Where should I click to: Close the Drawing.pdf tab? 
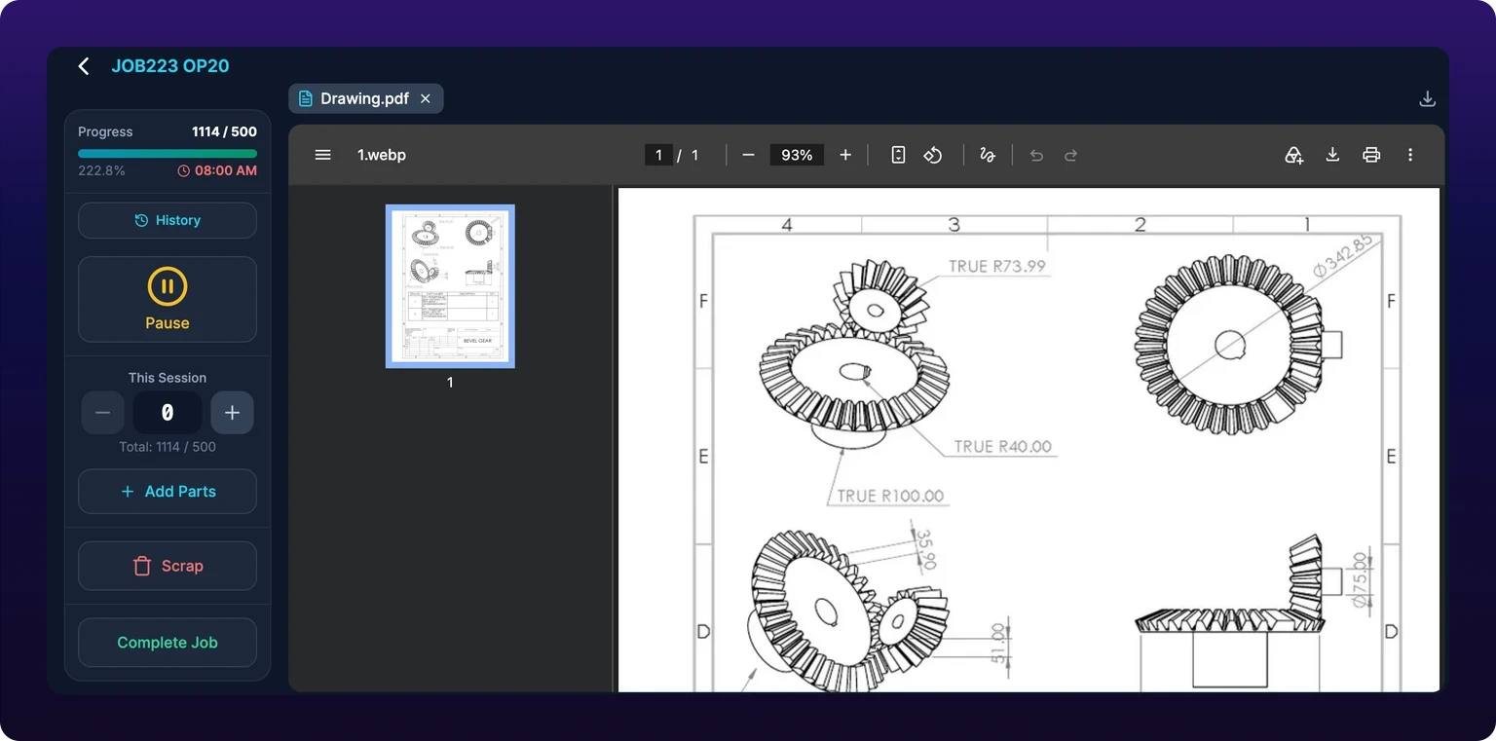click(x=425, y=98)
